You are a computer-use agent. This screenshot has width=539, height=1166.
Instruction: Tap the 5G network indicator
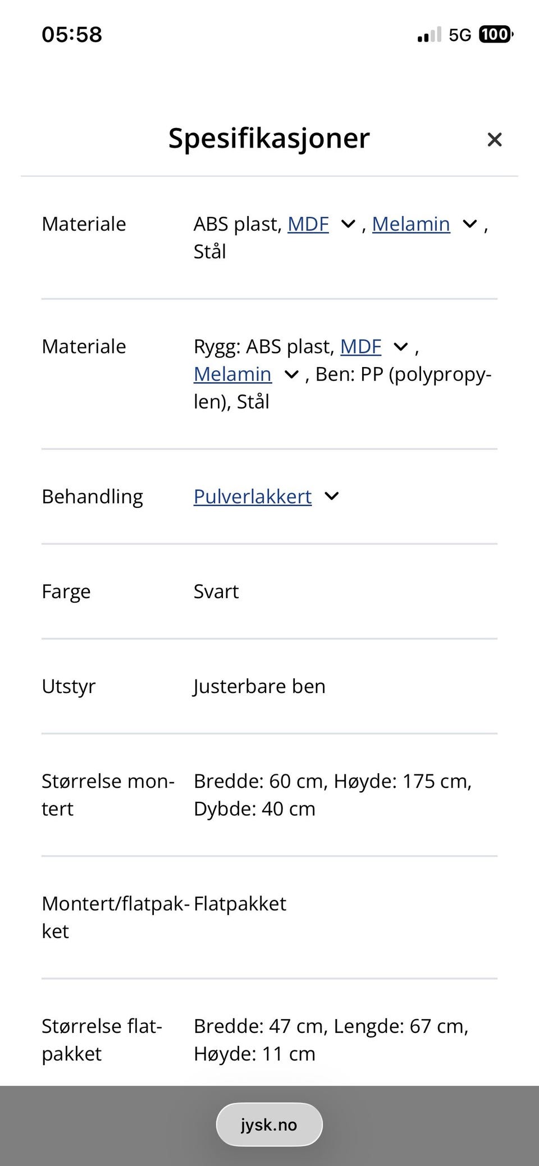[x=460, y=35]
